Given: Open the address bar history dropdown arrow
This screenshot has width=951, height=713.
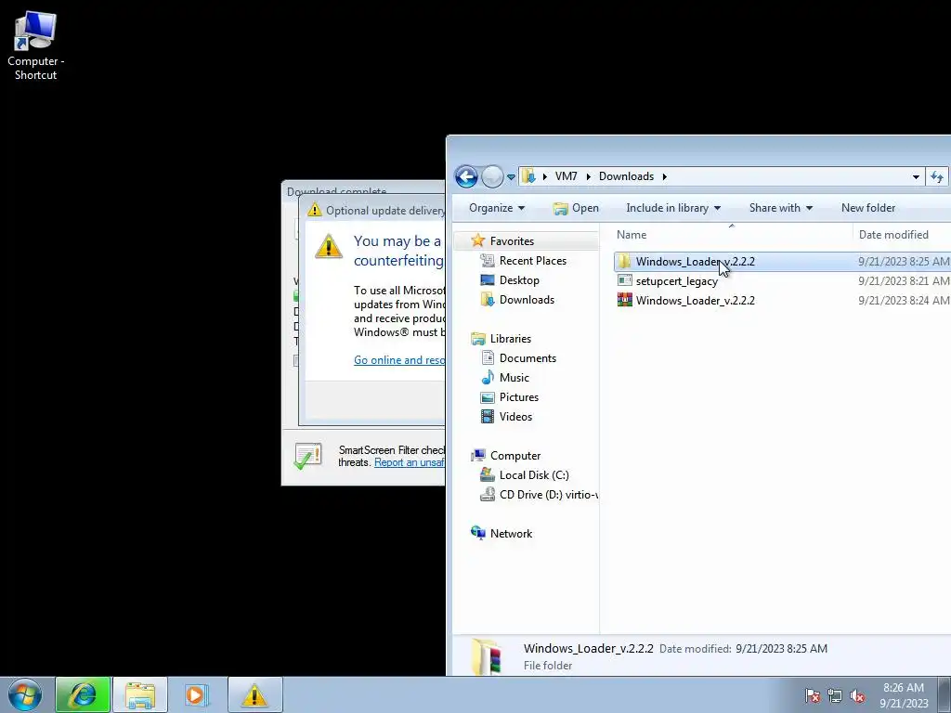Looking at the screenshot, I should click(916, 177).
